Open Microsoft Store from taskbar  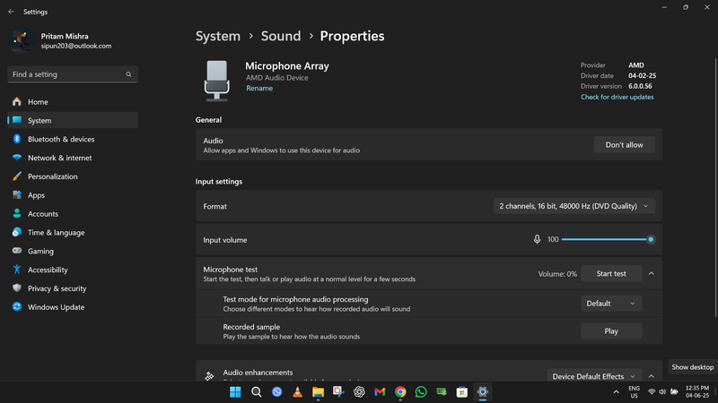pos(462,392)
